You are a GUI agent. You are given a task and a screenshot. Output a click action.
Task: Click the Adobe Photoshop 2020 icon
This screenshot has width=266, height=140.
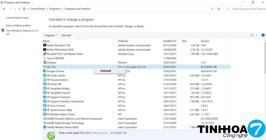[44, 50]
